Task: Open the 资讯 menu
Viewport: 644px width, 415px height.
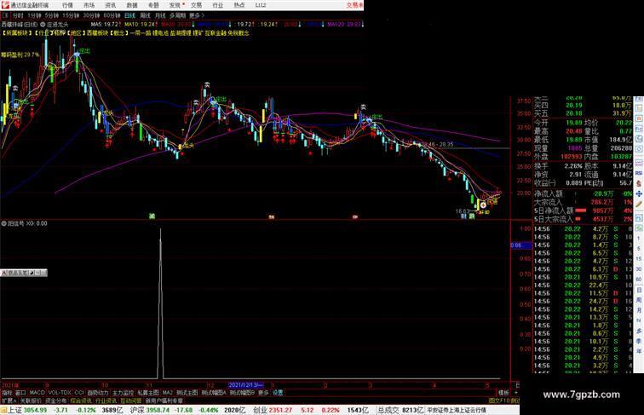Action: click(110, 5)
